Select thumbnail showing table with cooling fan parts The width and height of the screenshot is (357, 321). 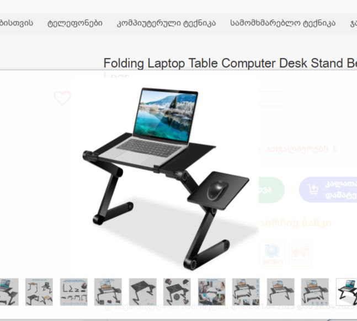(177, 292)
